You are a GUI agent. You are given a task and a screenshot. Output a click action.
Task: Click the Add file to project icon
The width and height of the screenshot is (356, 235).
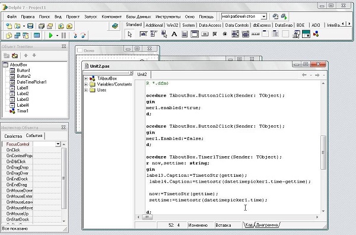click(61, 26)
